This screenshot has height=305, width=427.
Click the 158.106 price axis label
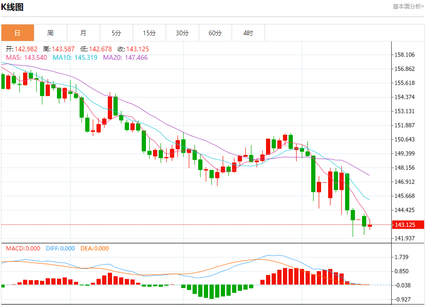tap(405, 55)
